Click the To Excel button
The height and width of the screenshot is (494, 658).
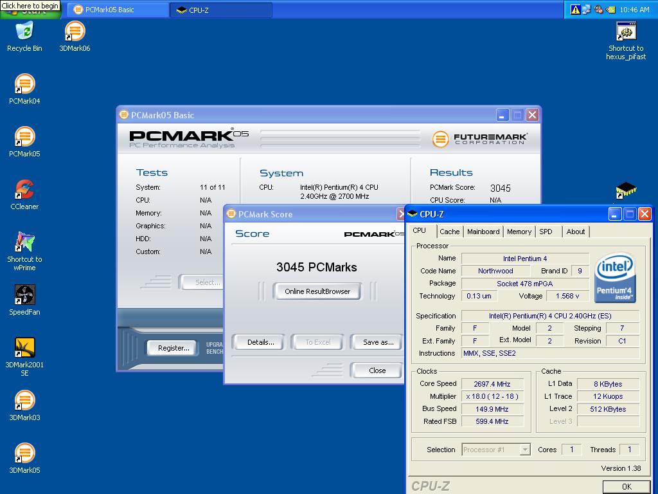point(318,342)
